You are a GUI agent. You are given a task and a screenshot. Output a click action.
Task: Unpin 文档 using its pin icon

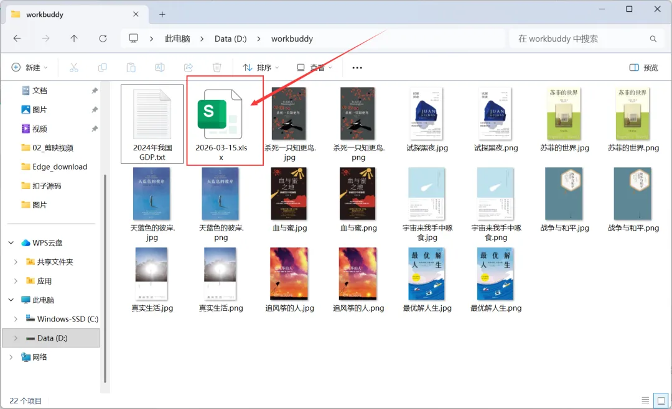tap(95, 91)
